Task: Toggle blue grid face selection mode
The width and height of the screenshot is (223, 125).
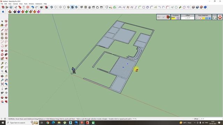Action: [x=207, y=18]
